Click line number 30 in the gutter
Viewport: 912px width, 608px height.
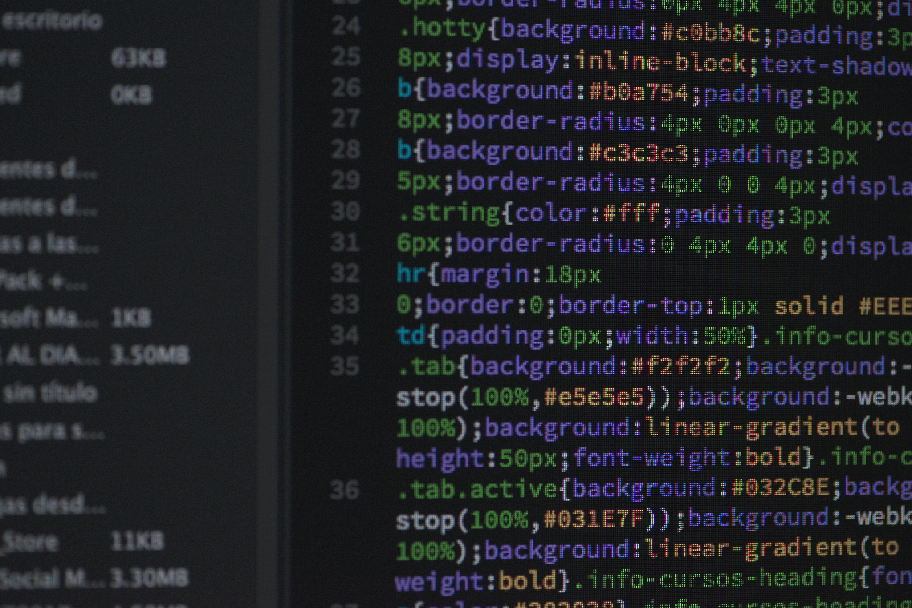345,211
